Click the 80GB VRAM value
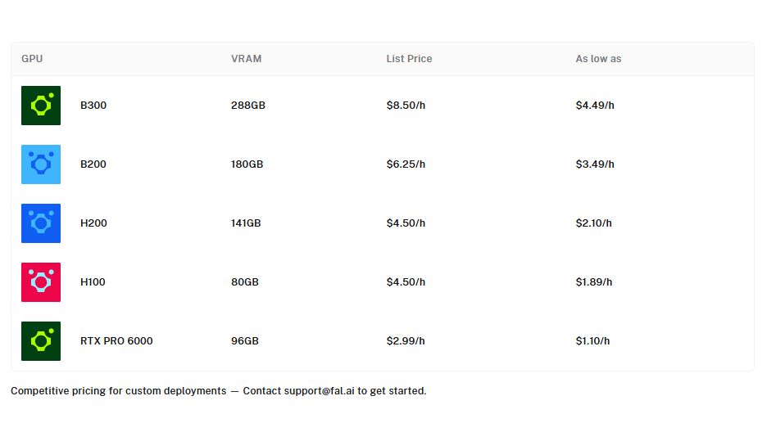The image size is (776, 441). point(245,281)
